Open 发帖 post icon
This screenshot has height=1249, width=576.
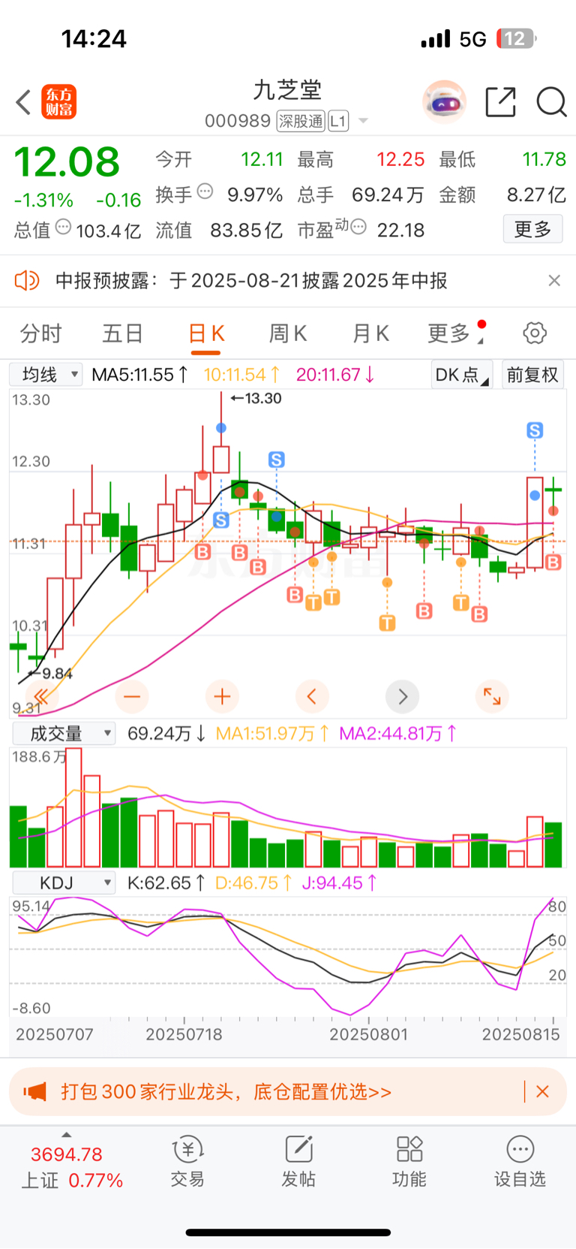coord(298,1161)
